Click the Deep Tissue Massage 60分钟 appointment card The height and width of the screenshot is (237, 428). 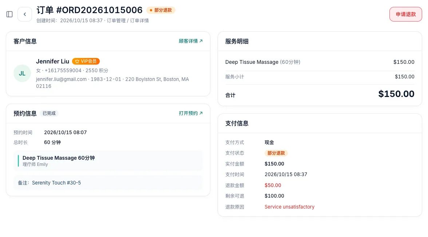click(x=108, y=161)
